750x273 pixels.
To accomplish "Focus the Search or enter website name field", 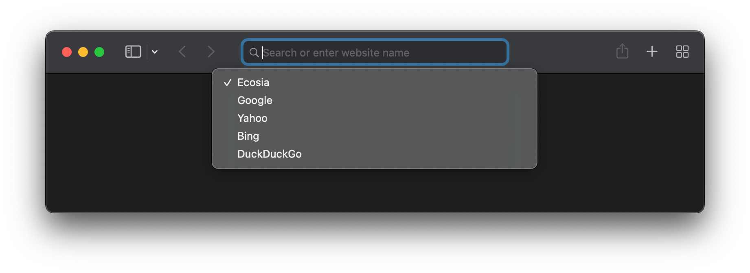I will tap(375, 52).
